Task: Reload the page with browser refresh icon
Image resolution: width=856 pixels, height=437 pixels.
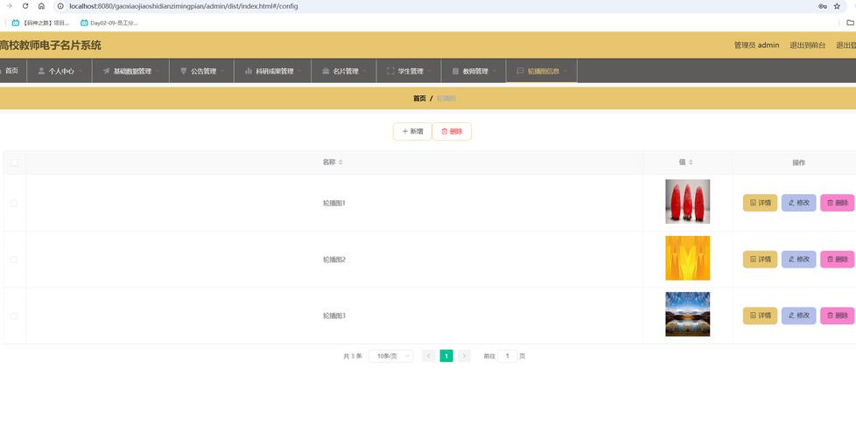Action: (x=25, y=6)
